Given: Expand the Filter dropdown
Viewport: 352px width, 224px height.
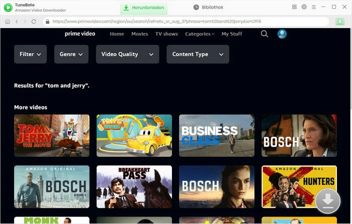Looking at the screenshot, I should pos(30,54).
